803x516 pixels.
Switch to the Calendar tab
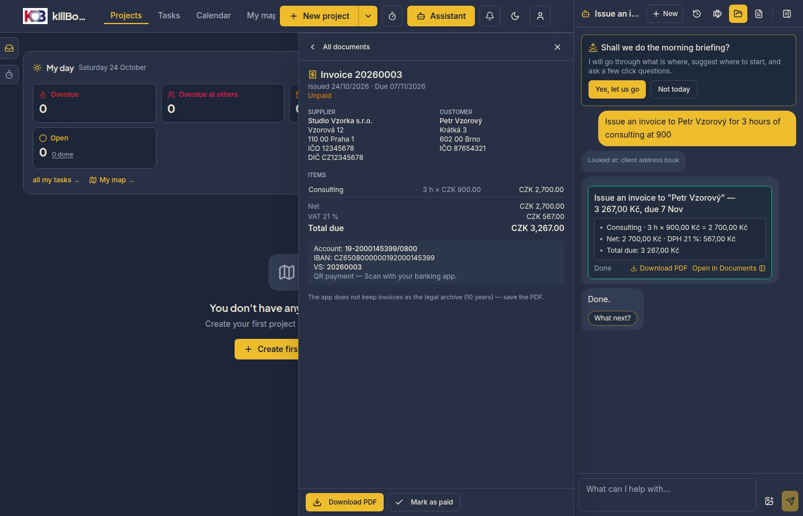(213, 15)
